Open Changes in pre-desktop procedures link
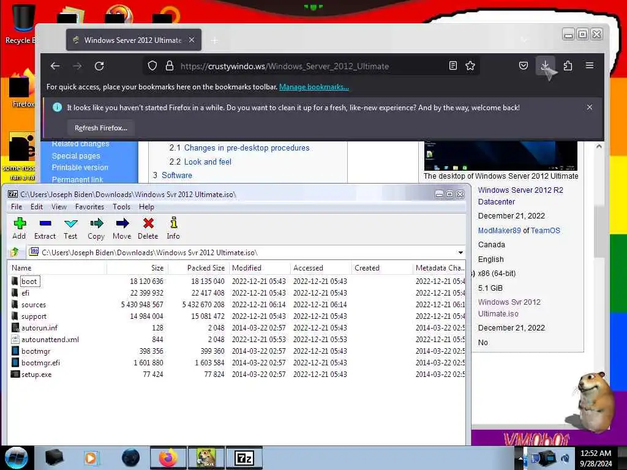The image size is (627, 470). click(247, 148)
